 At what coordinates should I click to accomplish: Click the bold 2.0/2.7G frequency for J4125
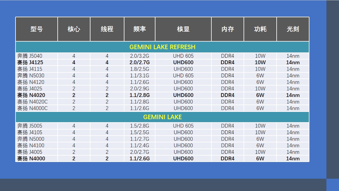[139, 62]
